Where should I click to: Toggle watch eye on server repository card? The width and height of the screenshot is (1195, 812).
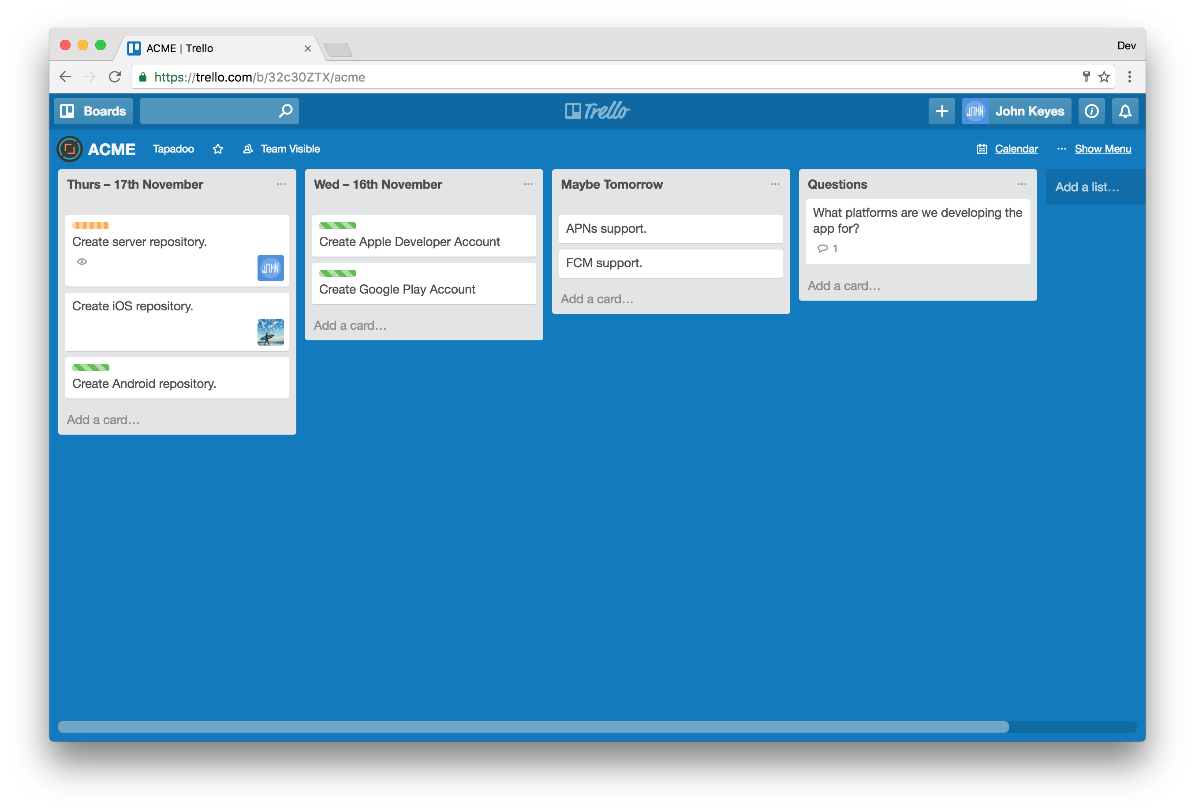coord(82,261)
